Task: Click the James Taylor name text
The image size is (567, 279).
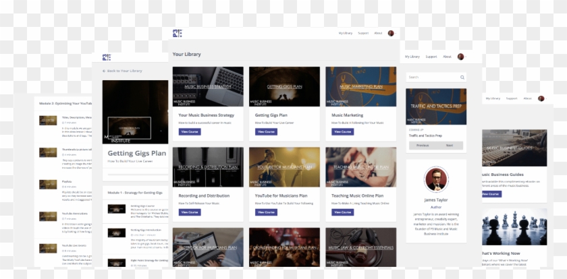Action: pos(436,200)
